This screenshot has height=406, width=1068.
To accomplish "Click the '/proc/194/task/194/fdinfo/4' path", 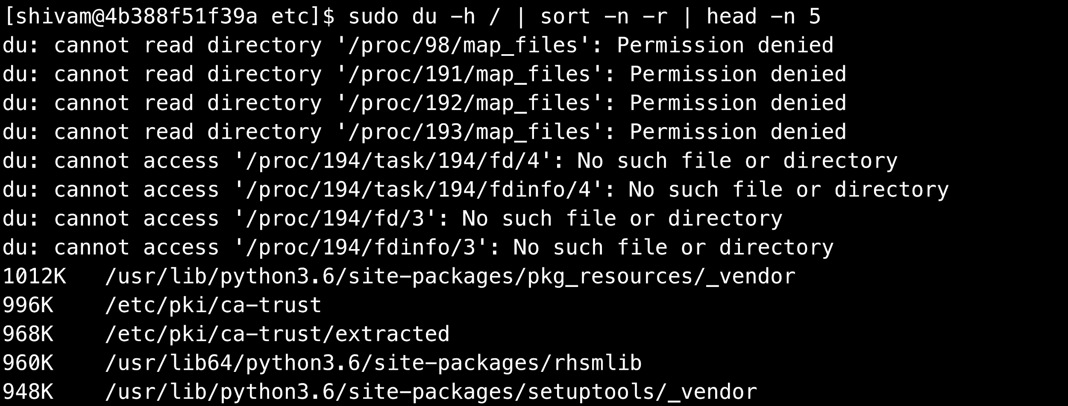I will point(424,190).
